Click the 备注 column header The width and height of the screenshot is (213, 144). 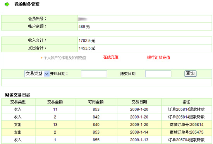[186, 102]
